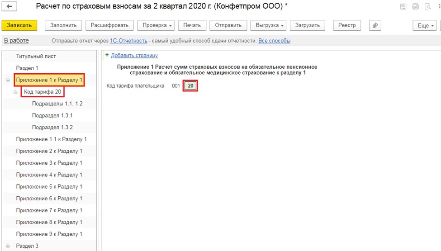
Task: Select Приложение 5 к Разделу 1
Action: 49,187
